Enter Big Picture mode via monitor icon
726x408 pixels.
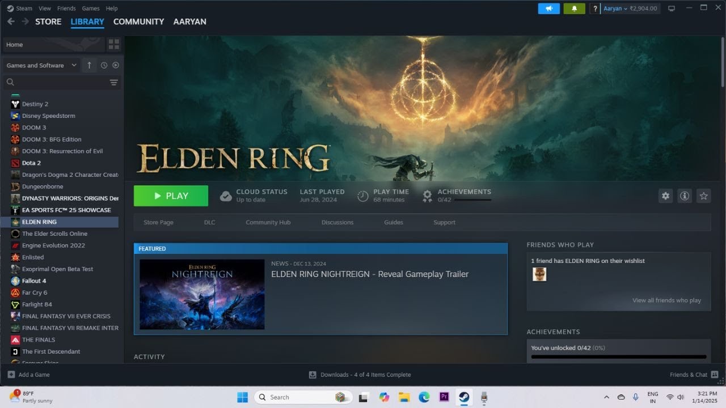pos(672,8)
